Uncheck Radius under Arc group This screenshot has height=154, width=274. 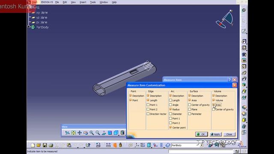pyautogui.click(x=170, y=110)
